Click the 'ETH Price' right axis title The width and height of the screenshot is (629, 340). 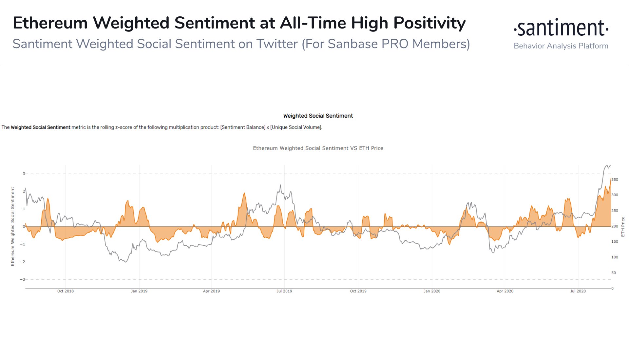tap(623, 227)
